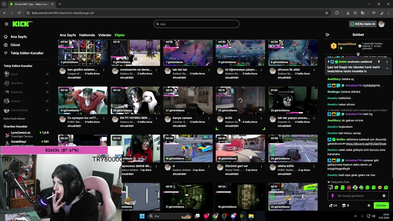Click the 'KICKs Satın Al' button
393x221 pixels.
click(x=363, y=24)
